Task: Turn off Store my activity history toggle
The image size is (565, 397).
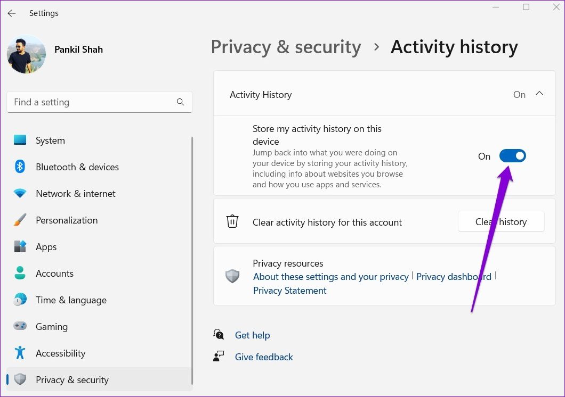Action: tap(512, 156)
